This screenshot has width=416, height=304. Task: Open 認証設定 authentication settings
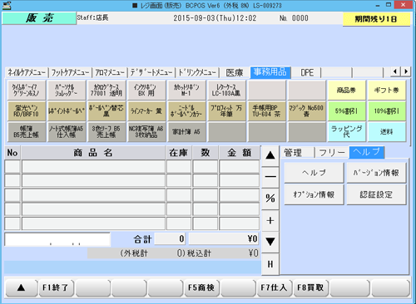tap(376, 194)
